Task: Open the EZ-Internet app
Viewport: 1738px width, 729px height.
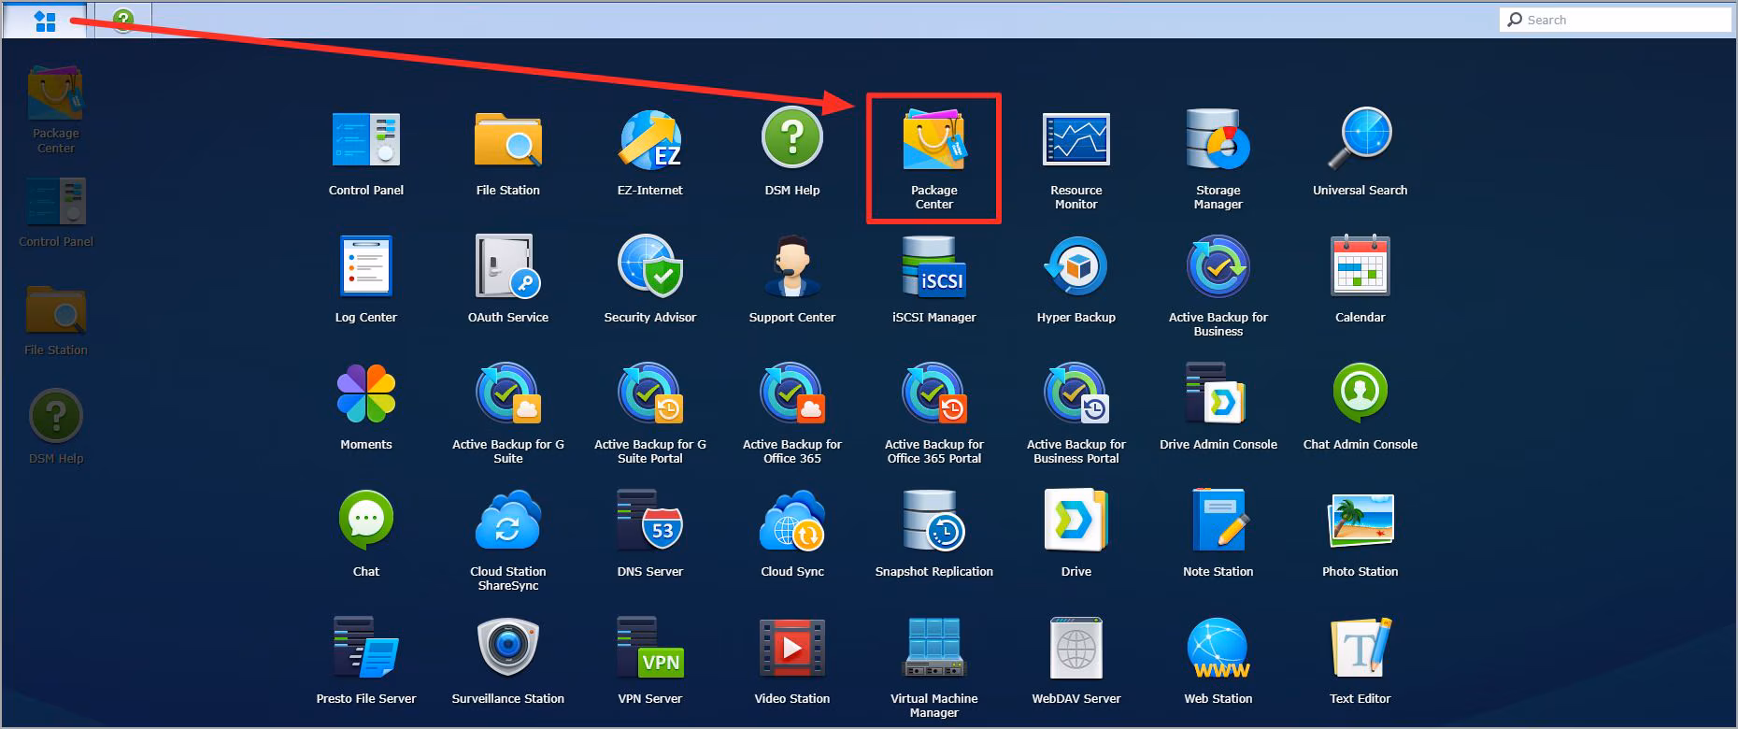Action: pos(650,154)
